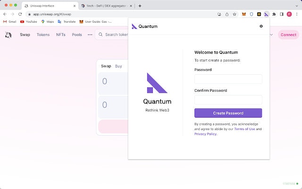Click the Uniswap Connect button
This screenshot has height=189, width=302.
pos(288,34)
